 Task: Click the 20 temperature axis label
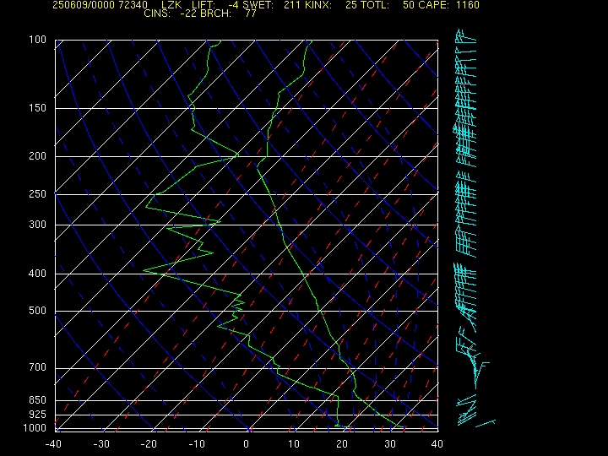tap(342, 444)
